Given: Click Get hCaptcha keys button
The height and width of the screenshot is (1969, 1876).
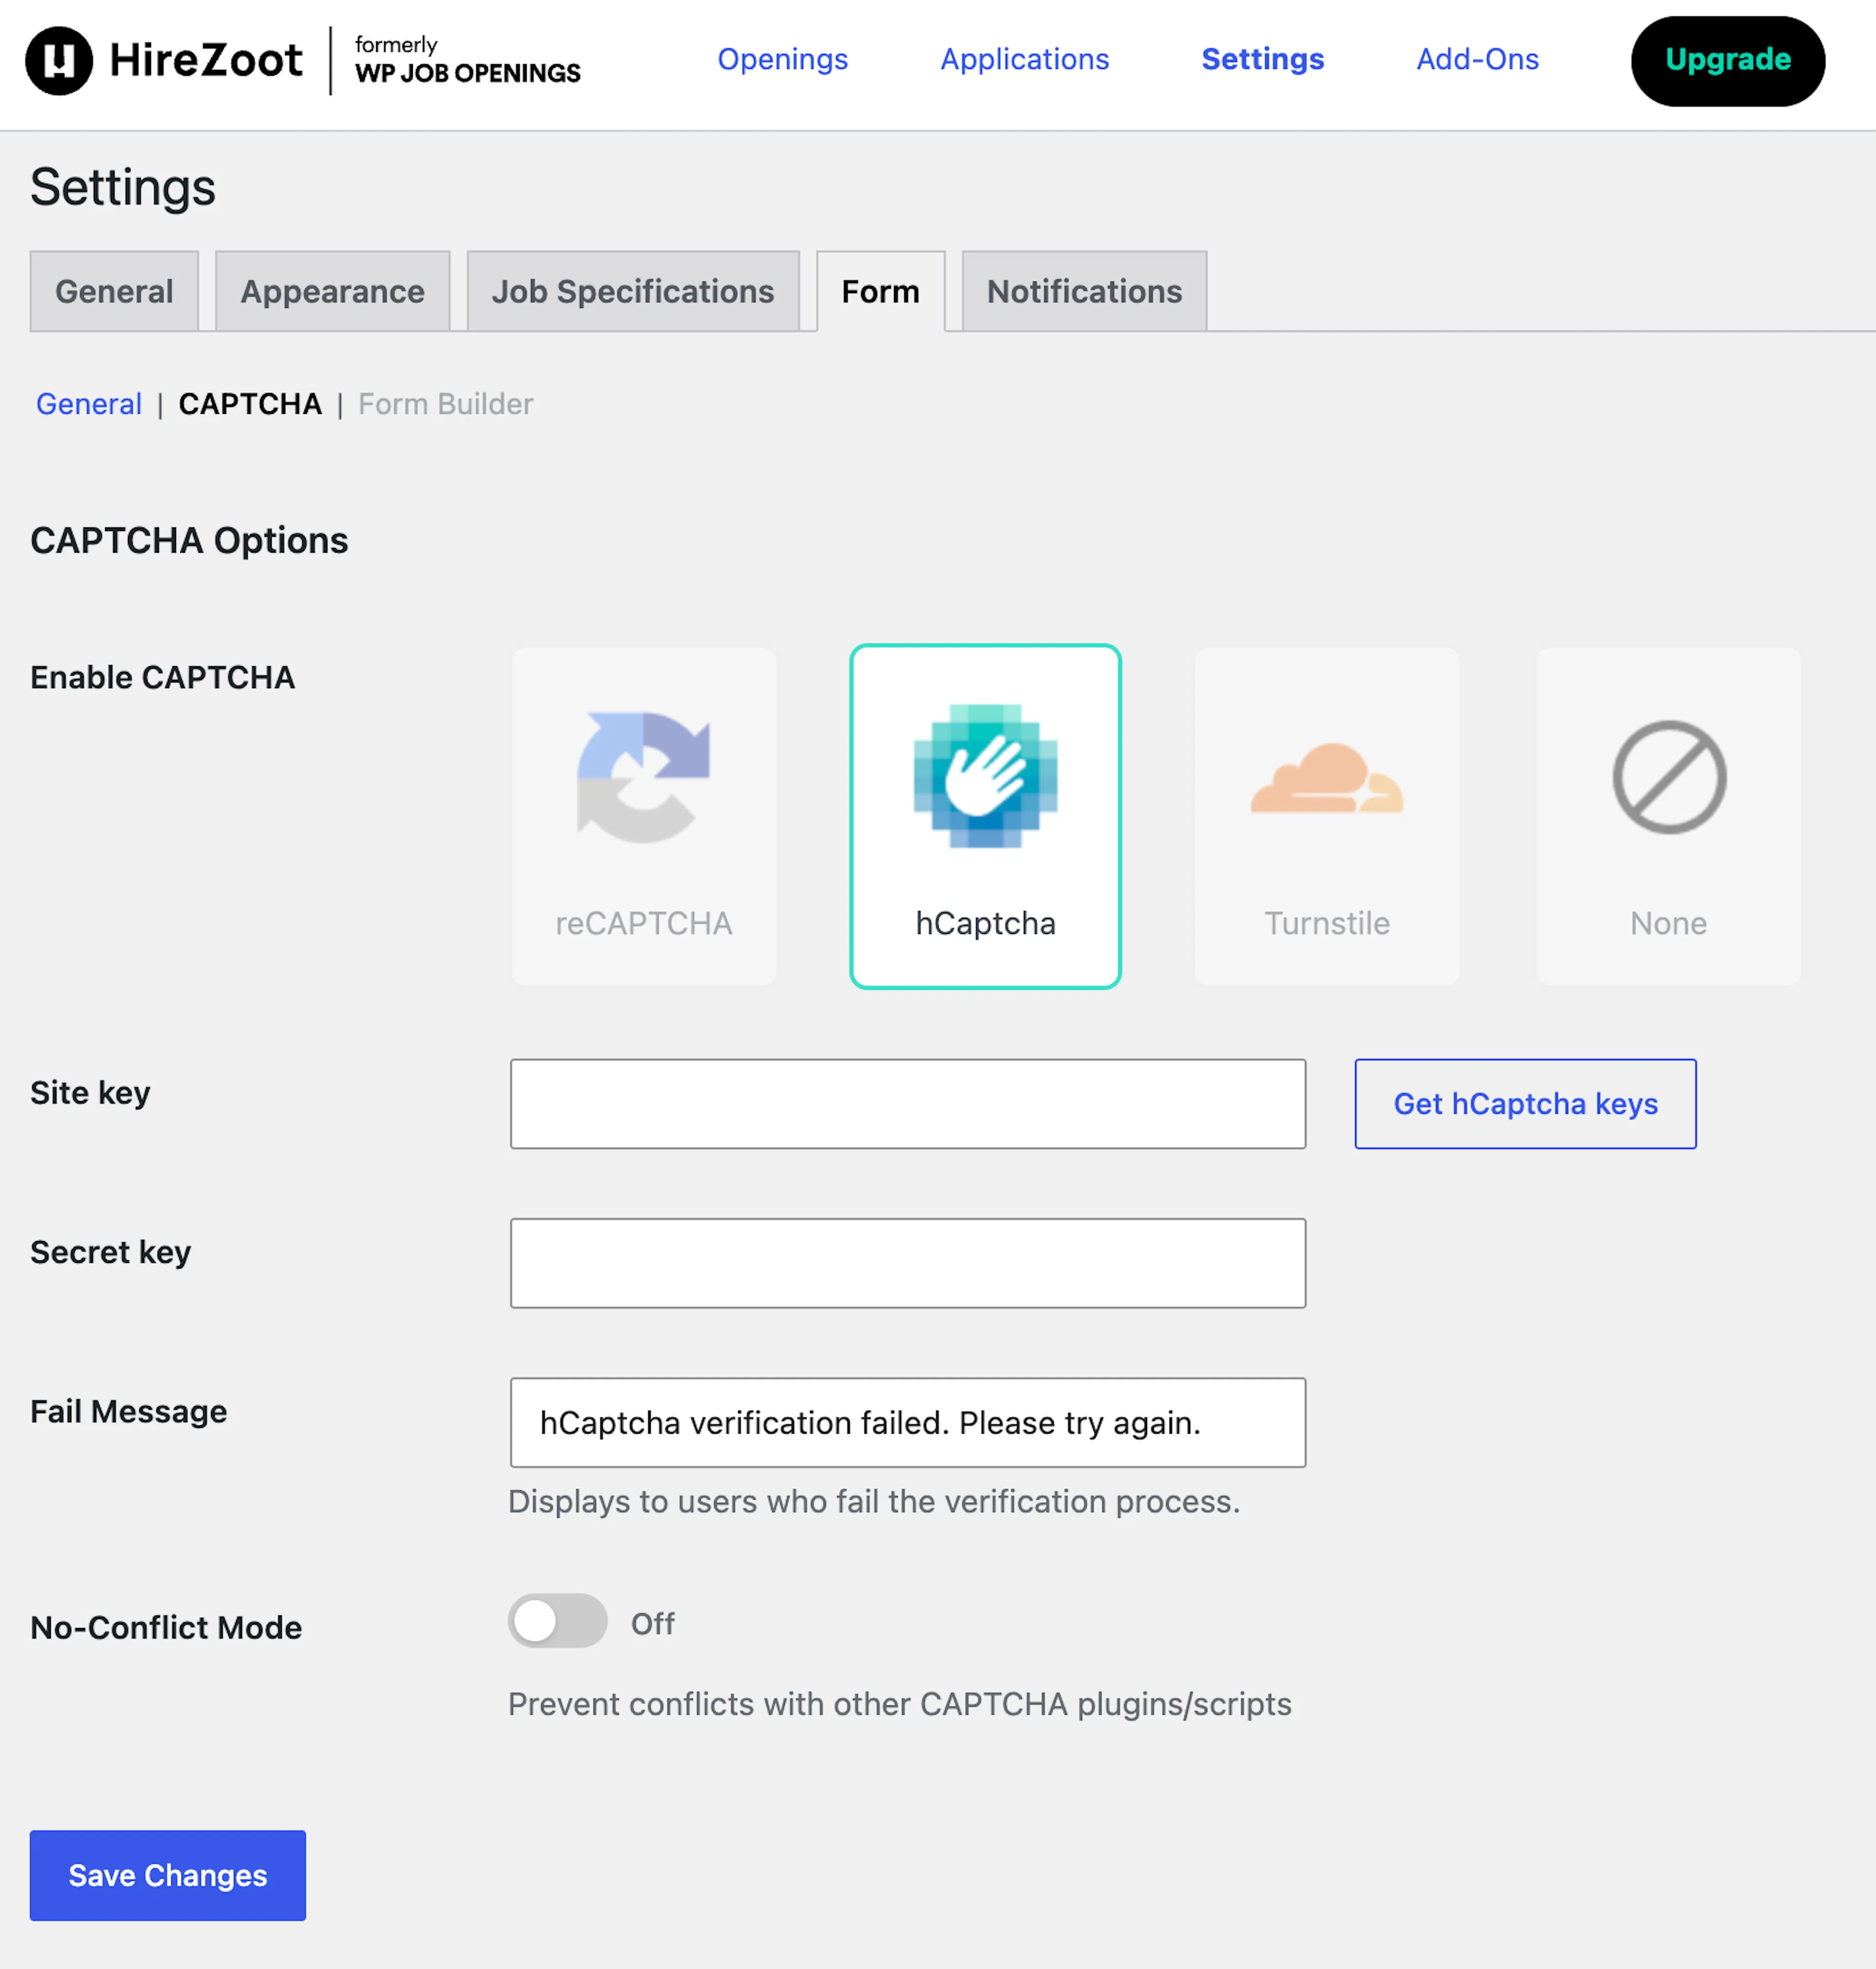Looking at the screenshot, I should (1525, 1104).
